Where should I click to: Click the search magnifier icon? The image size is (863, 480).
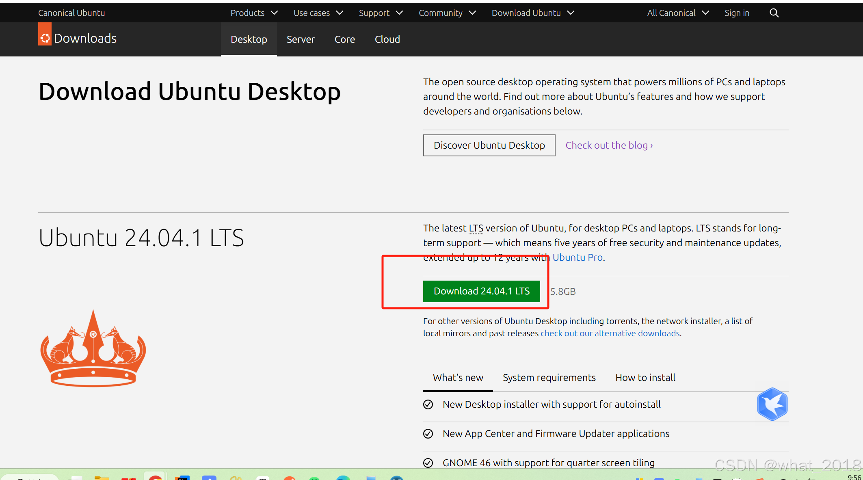[774, 12]
